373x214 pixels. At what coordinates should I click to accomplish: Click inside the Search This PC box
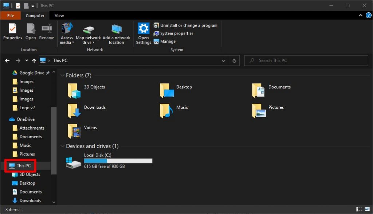pyautogui.click(x=306, y=60)
